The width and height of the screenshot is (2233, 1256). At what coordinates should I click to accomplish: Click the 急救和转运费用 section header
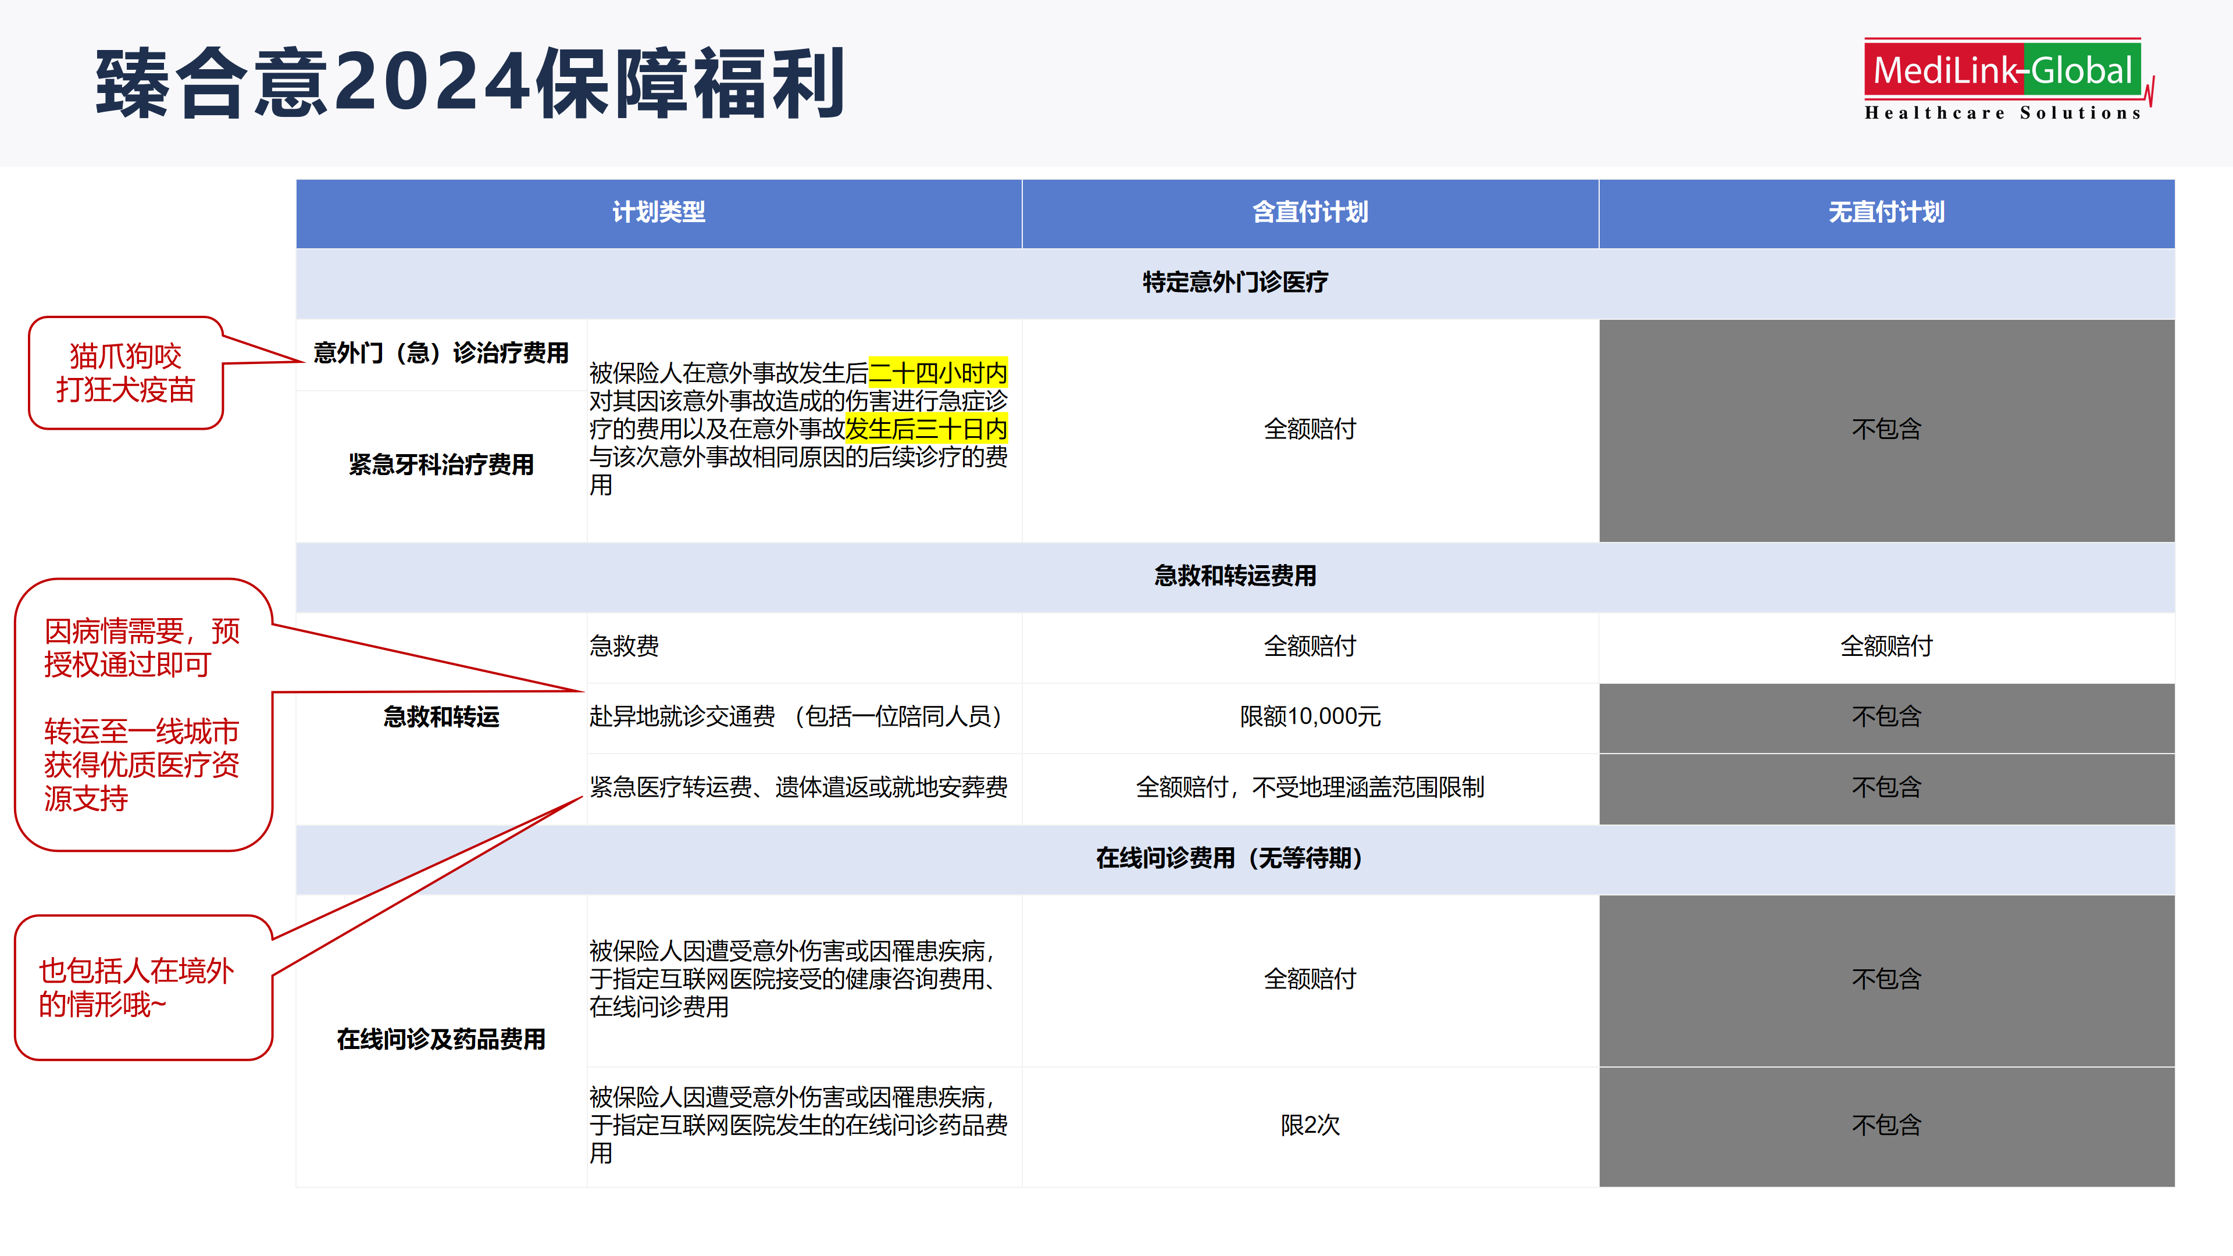[x=1235, y=576]
